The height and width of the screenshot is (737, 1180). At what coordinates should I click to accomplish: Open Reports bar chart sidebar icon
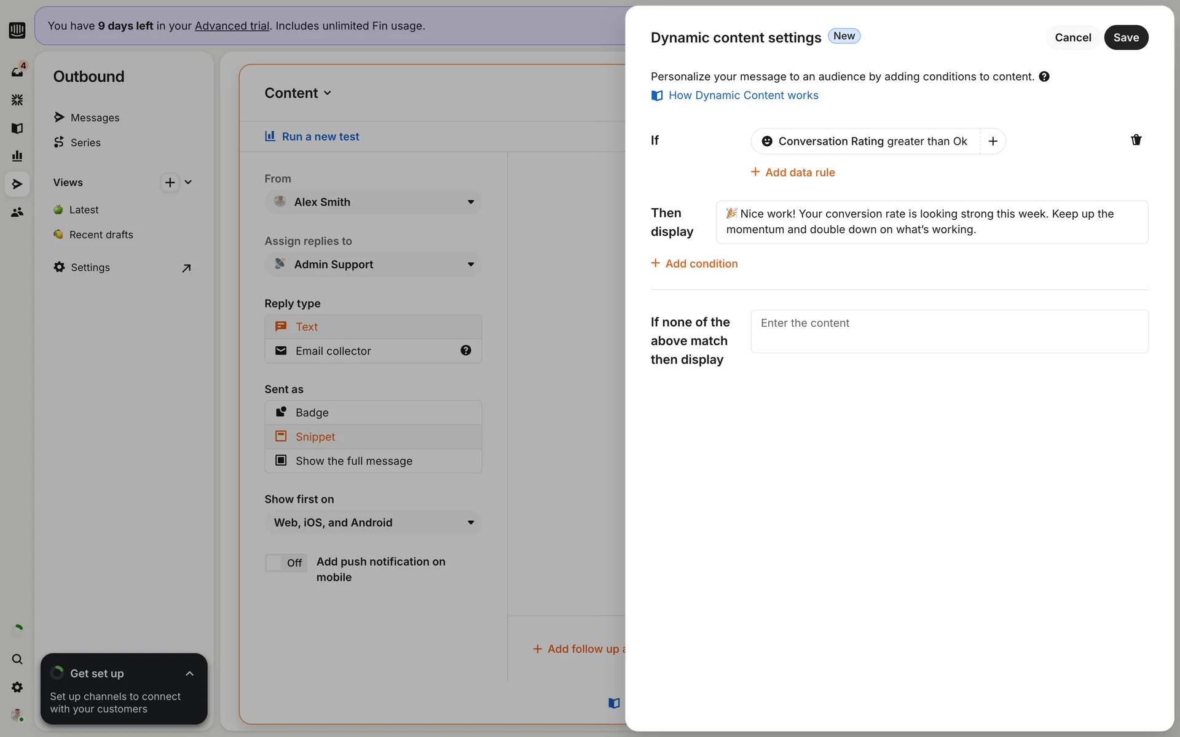point(17,156)
